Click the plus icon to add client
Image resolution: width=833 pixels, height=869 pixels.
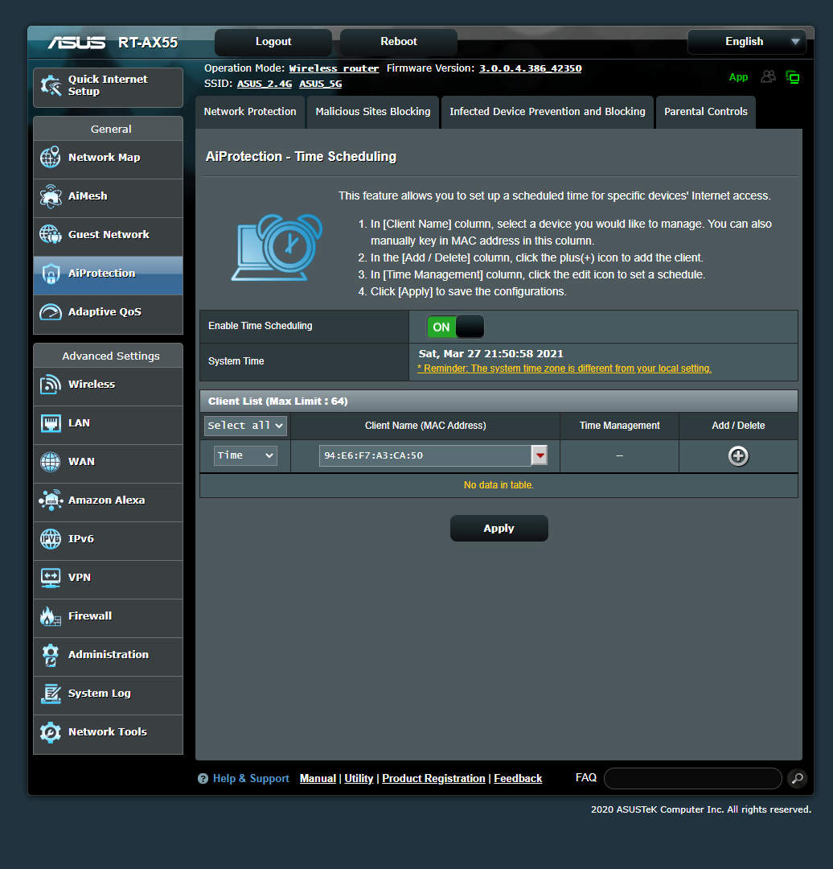(738, 456)
